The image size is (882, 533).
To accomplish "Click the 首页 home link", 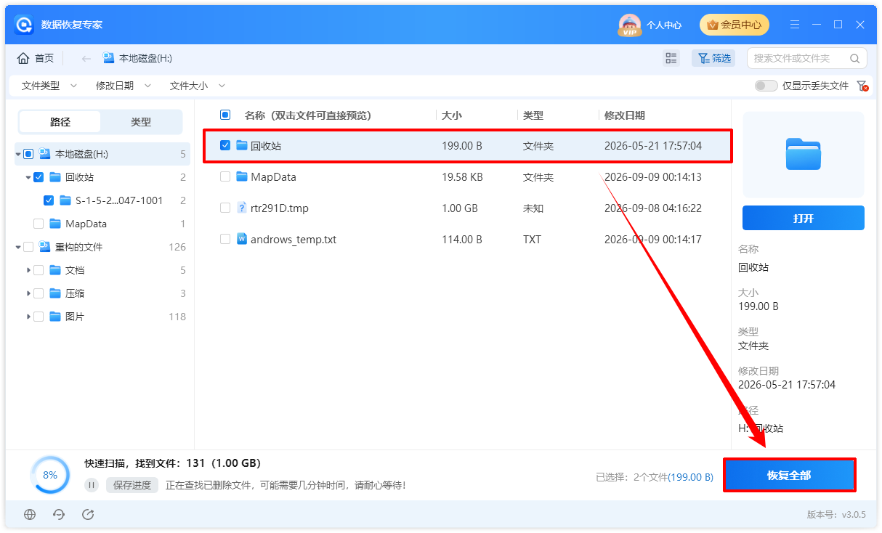I will [x=44, y=58].
